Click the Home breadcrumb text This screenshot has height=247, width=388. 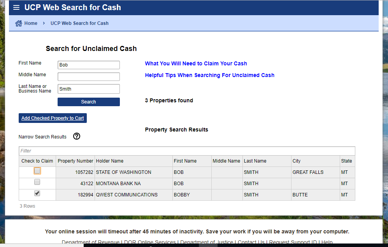31,23
